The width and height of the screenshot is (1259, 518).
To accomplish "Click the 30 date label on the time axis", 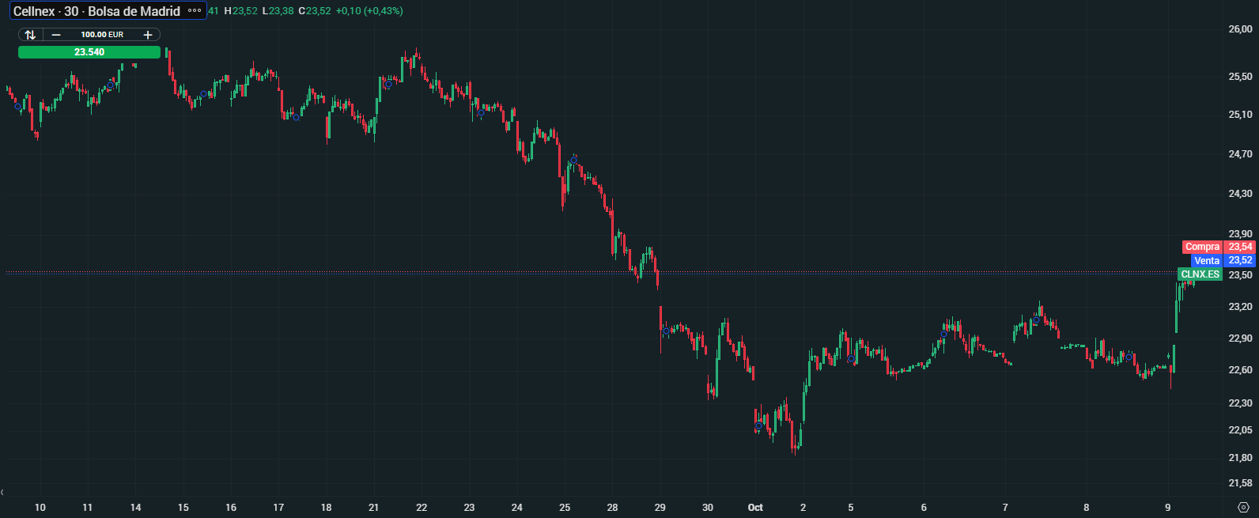I will [x=708, y=508].
